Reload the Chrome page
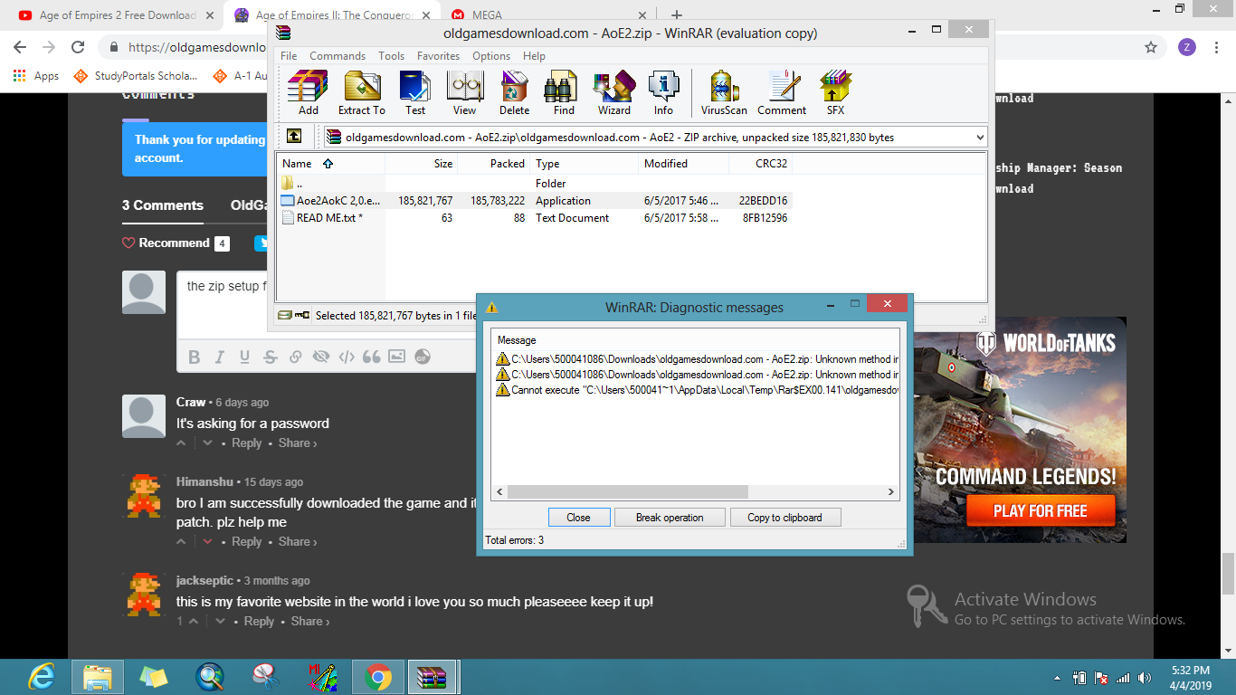 (x=78, y=47)
